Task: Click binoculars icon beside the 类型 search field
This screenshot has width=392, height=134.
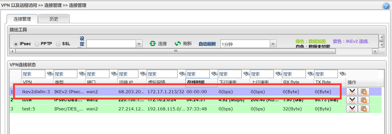Action: 82,74
